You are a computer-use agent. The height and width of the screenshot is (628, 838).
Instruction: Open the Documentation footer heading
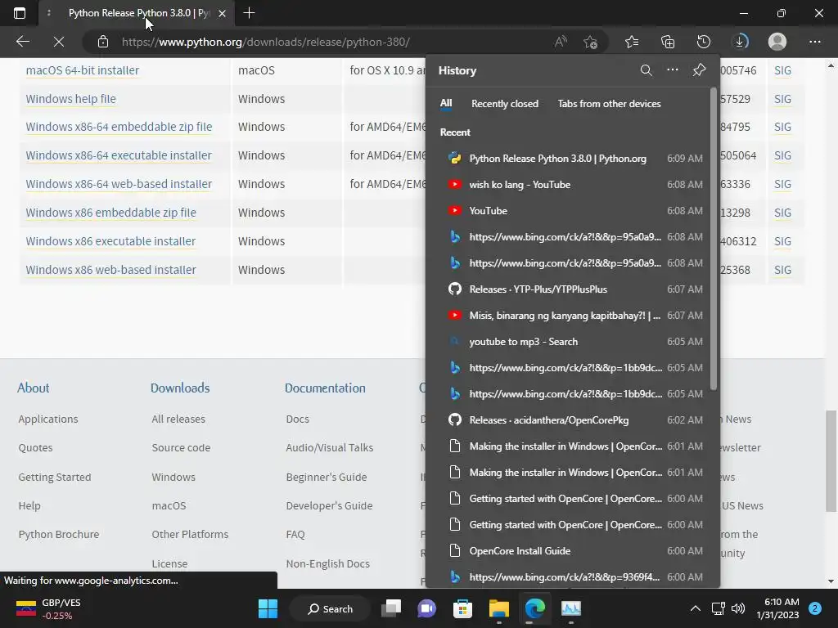click(325, 388)
